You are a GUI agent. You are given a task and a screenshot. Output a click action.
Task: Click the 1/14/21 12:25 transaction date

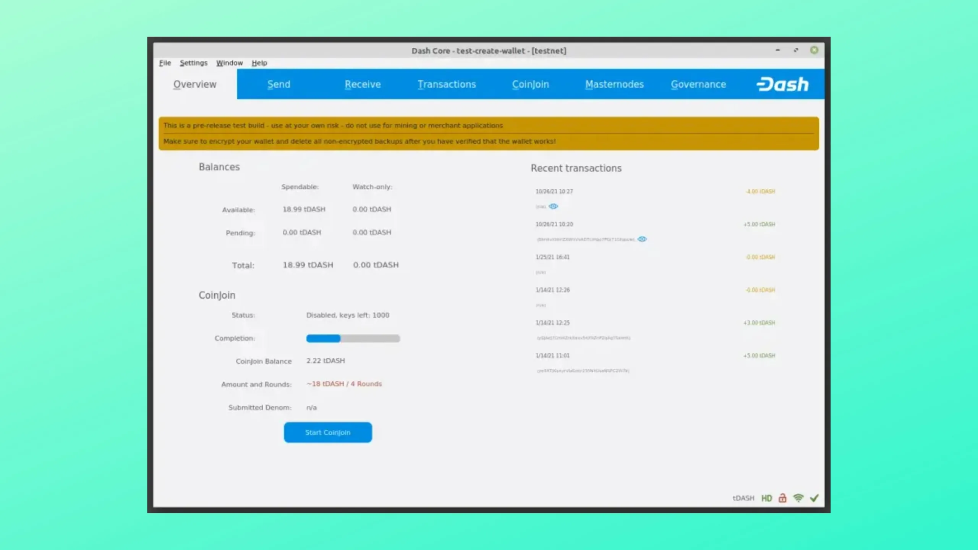coord(552,323)
